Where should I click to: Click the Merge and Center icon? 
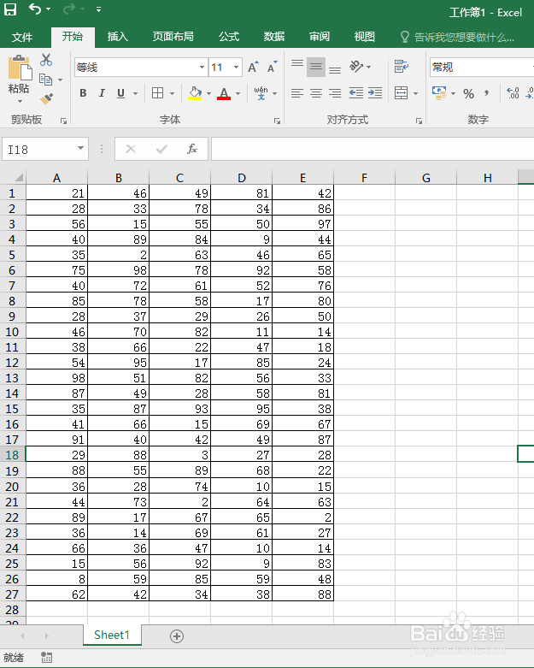pos(401,93)
